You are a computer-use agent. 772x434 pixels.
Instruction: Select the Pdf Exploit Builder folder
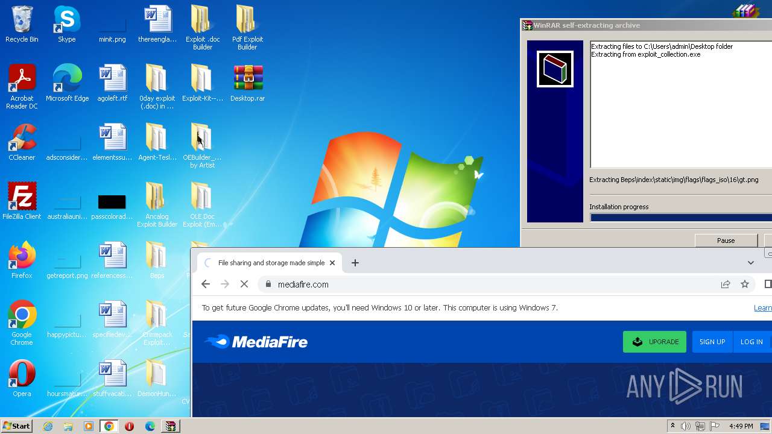[x=247, y=27]
